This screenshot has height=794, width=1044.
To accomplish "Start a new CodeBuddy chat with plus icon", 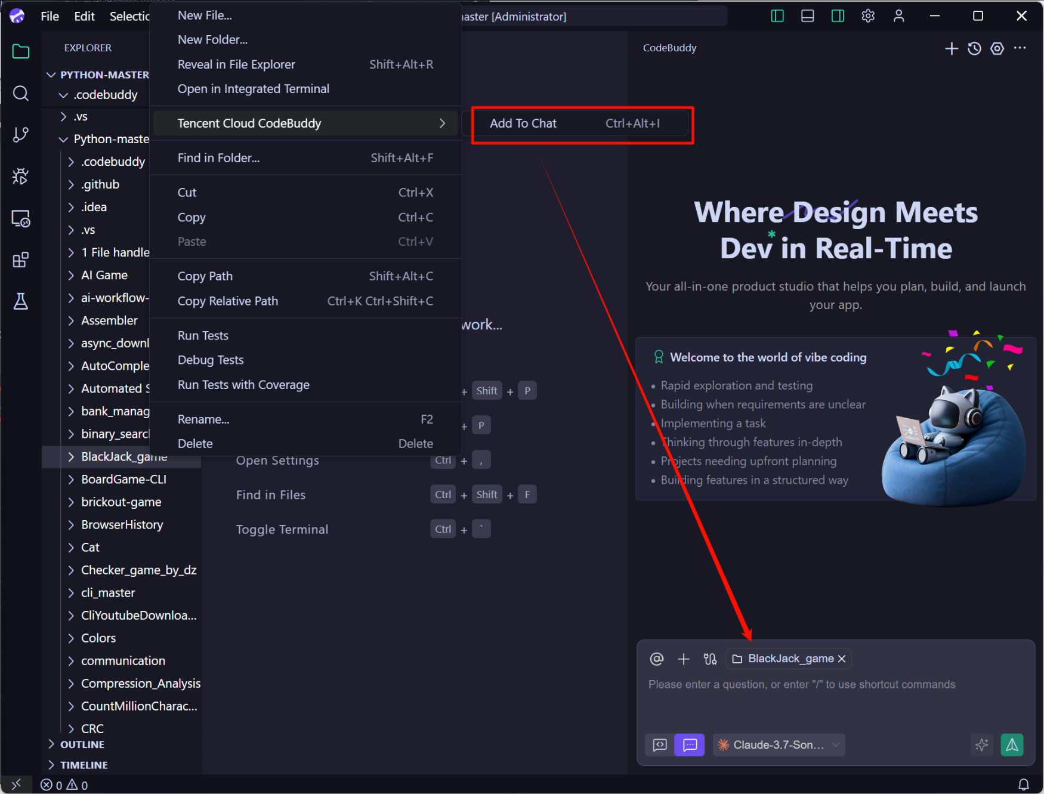I will (952, 48).
